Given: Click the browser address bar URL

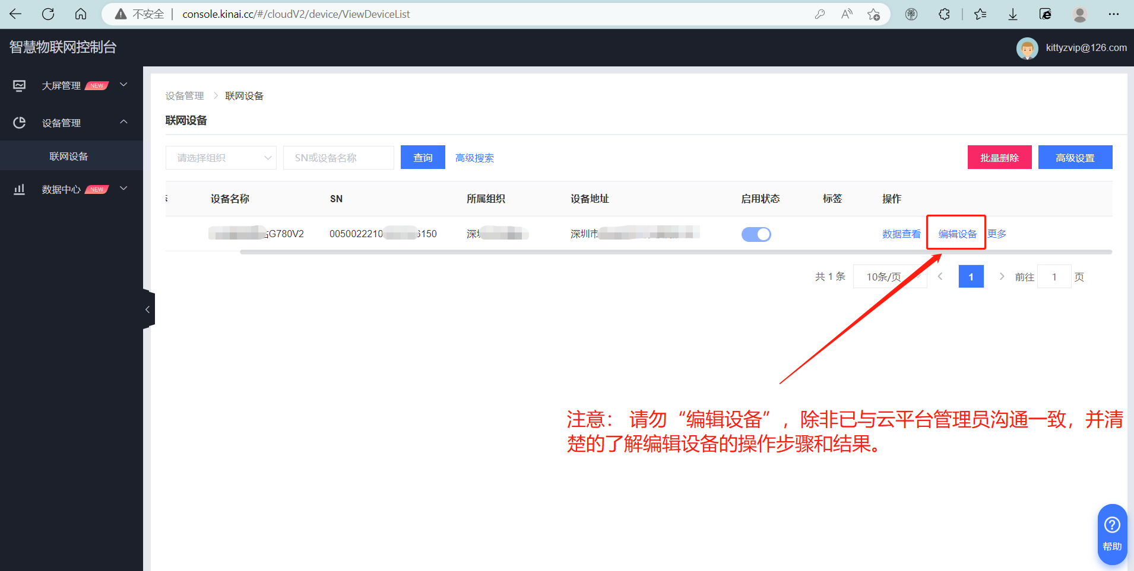Looking at the screenshot, I should point(296,14).
